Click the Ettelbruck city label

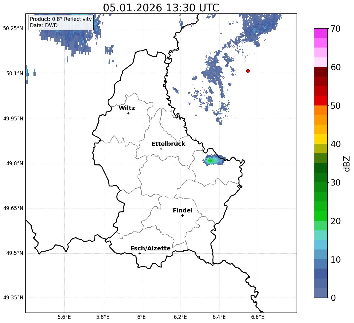[168, 144]
